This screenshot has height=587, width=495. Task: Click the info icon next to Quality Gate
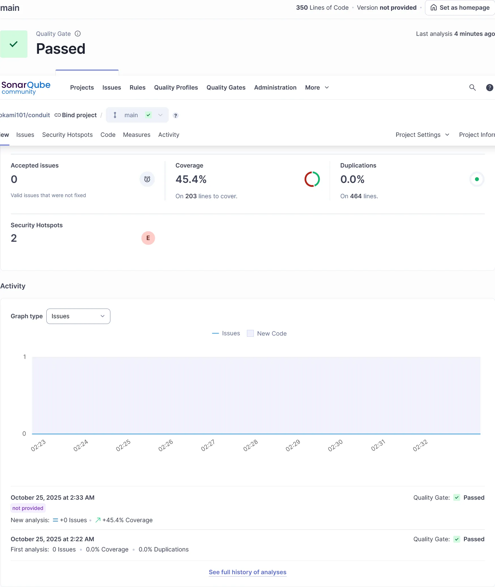pos(78,34)
